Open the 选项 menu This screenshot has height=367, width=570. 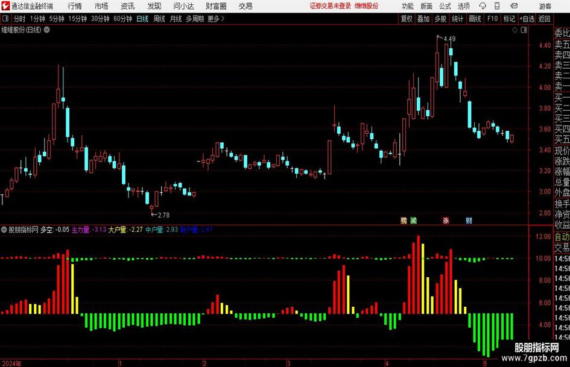coord(463,6)
